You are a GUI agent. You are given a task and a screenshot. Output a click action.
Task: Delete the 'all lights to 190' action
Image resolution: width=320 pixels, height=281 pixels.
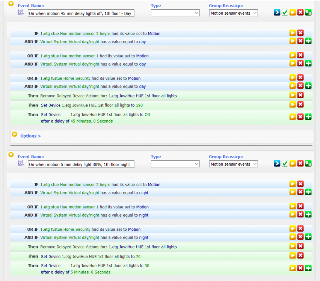coord(300,105)
